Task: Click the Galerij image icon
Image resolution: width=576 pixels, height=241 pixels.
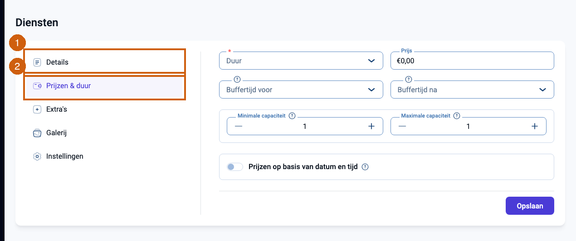Action: [37, 133]
